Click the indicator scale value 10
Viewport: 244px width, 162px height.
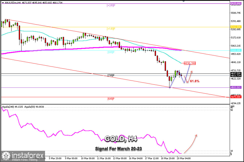pos(231,151)
